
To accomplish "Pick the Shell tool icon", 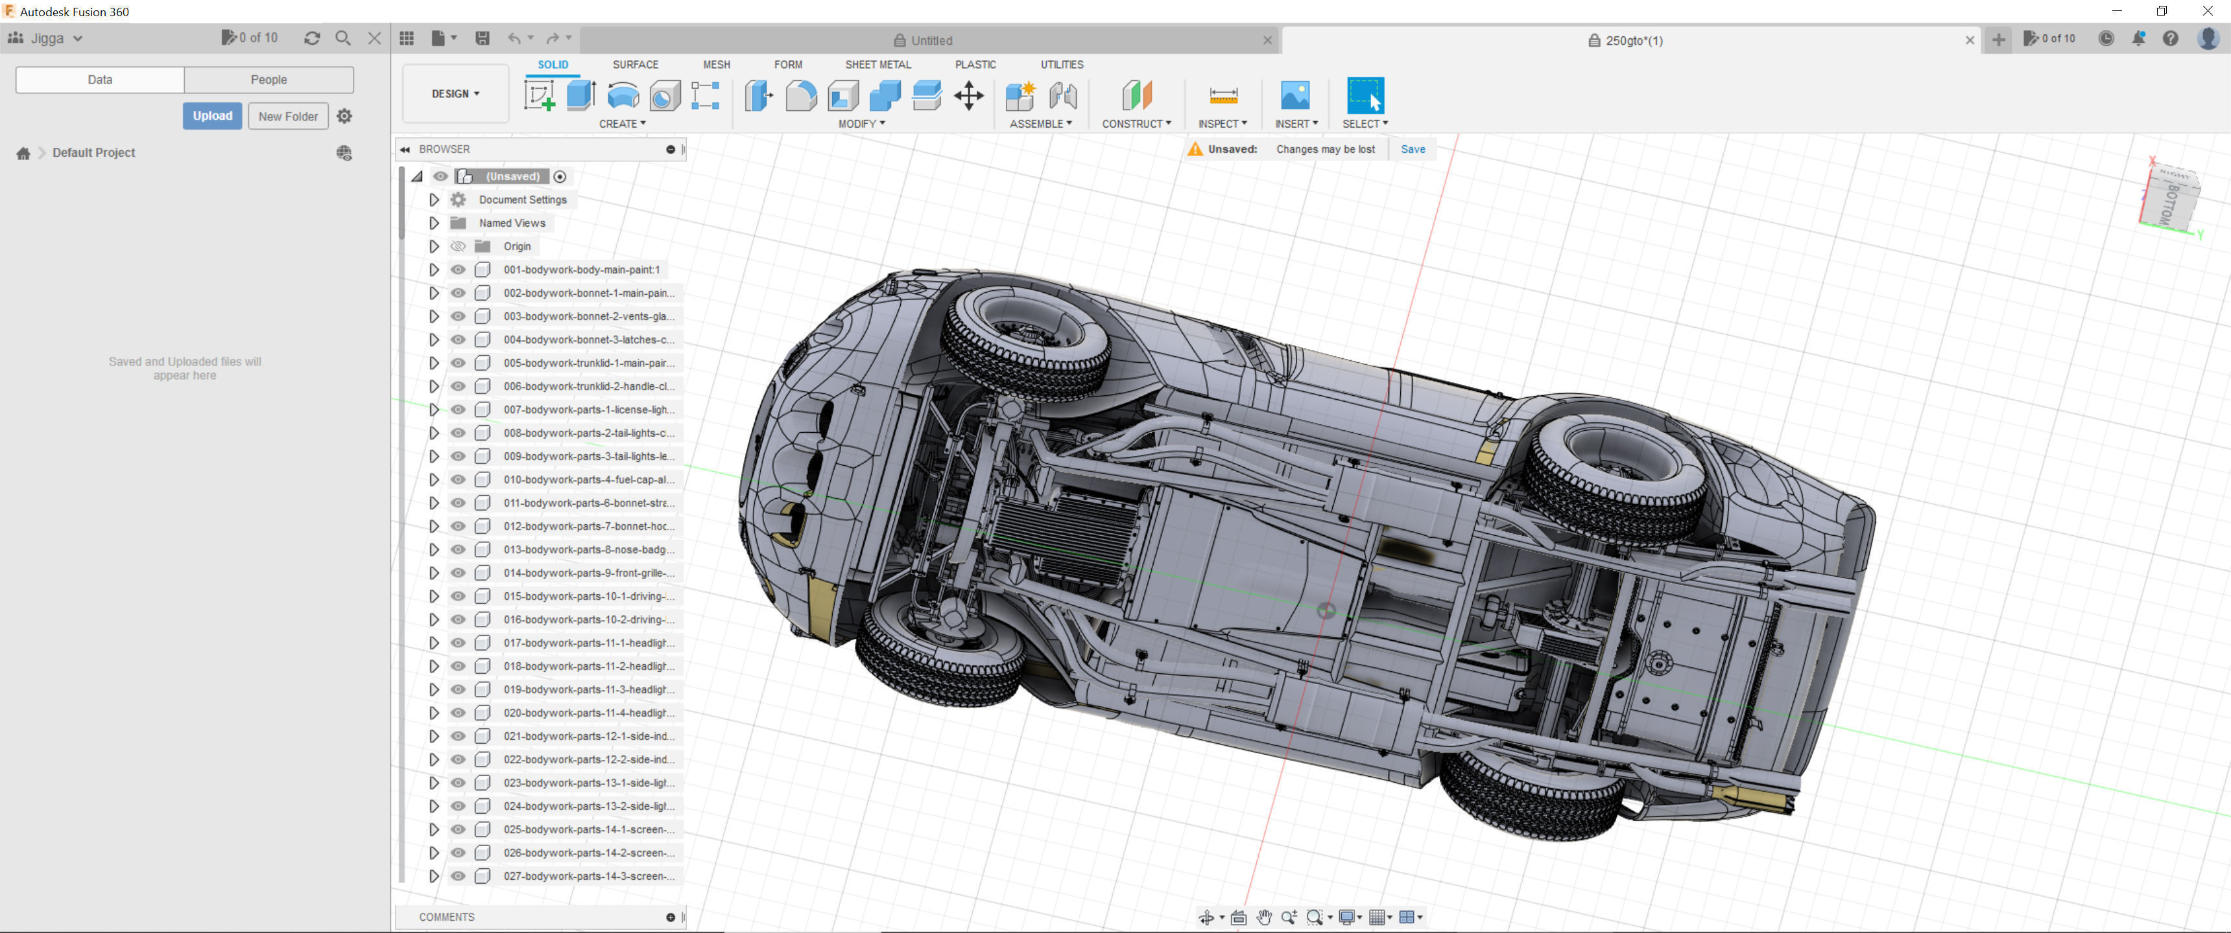I will [842, 95].
